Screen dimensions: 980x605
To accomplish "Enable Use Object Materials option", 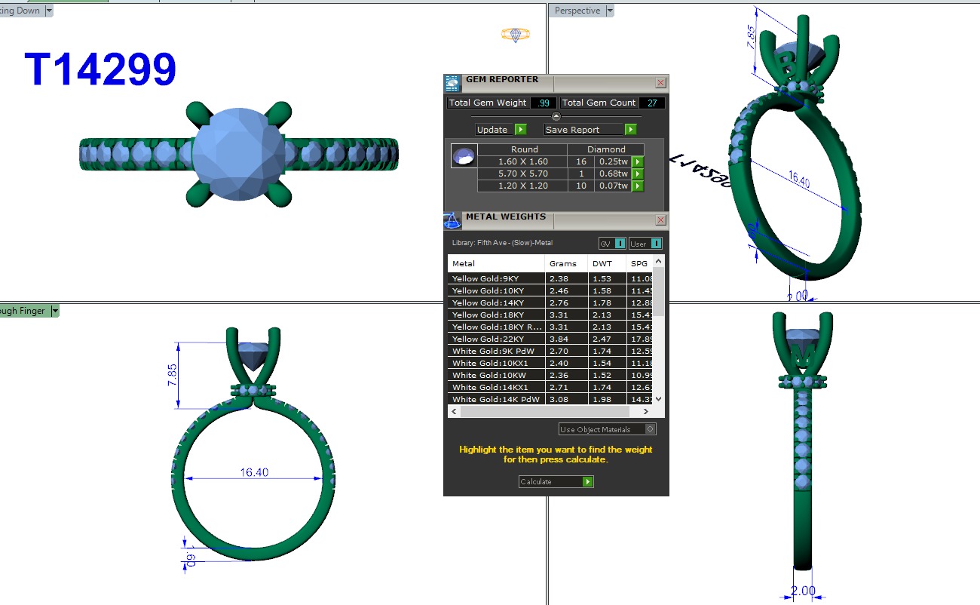I will [x=651, y=429].
